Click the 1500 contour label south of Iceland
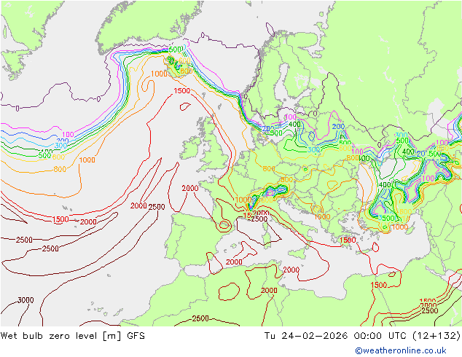This screenshot has width=462, height=357. coord(181,91)
